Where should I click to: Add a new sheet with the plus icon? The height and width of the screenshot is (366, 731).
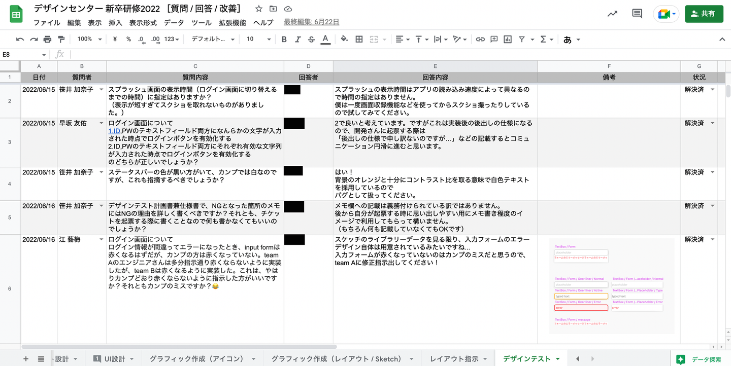tap(26, 358)
